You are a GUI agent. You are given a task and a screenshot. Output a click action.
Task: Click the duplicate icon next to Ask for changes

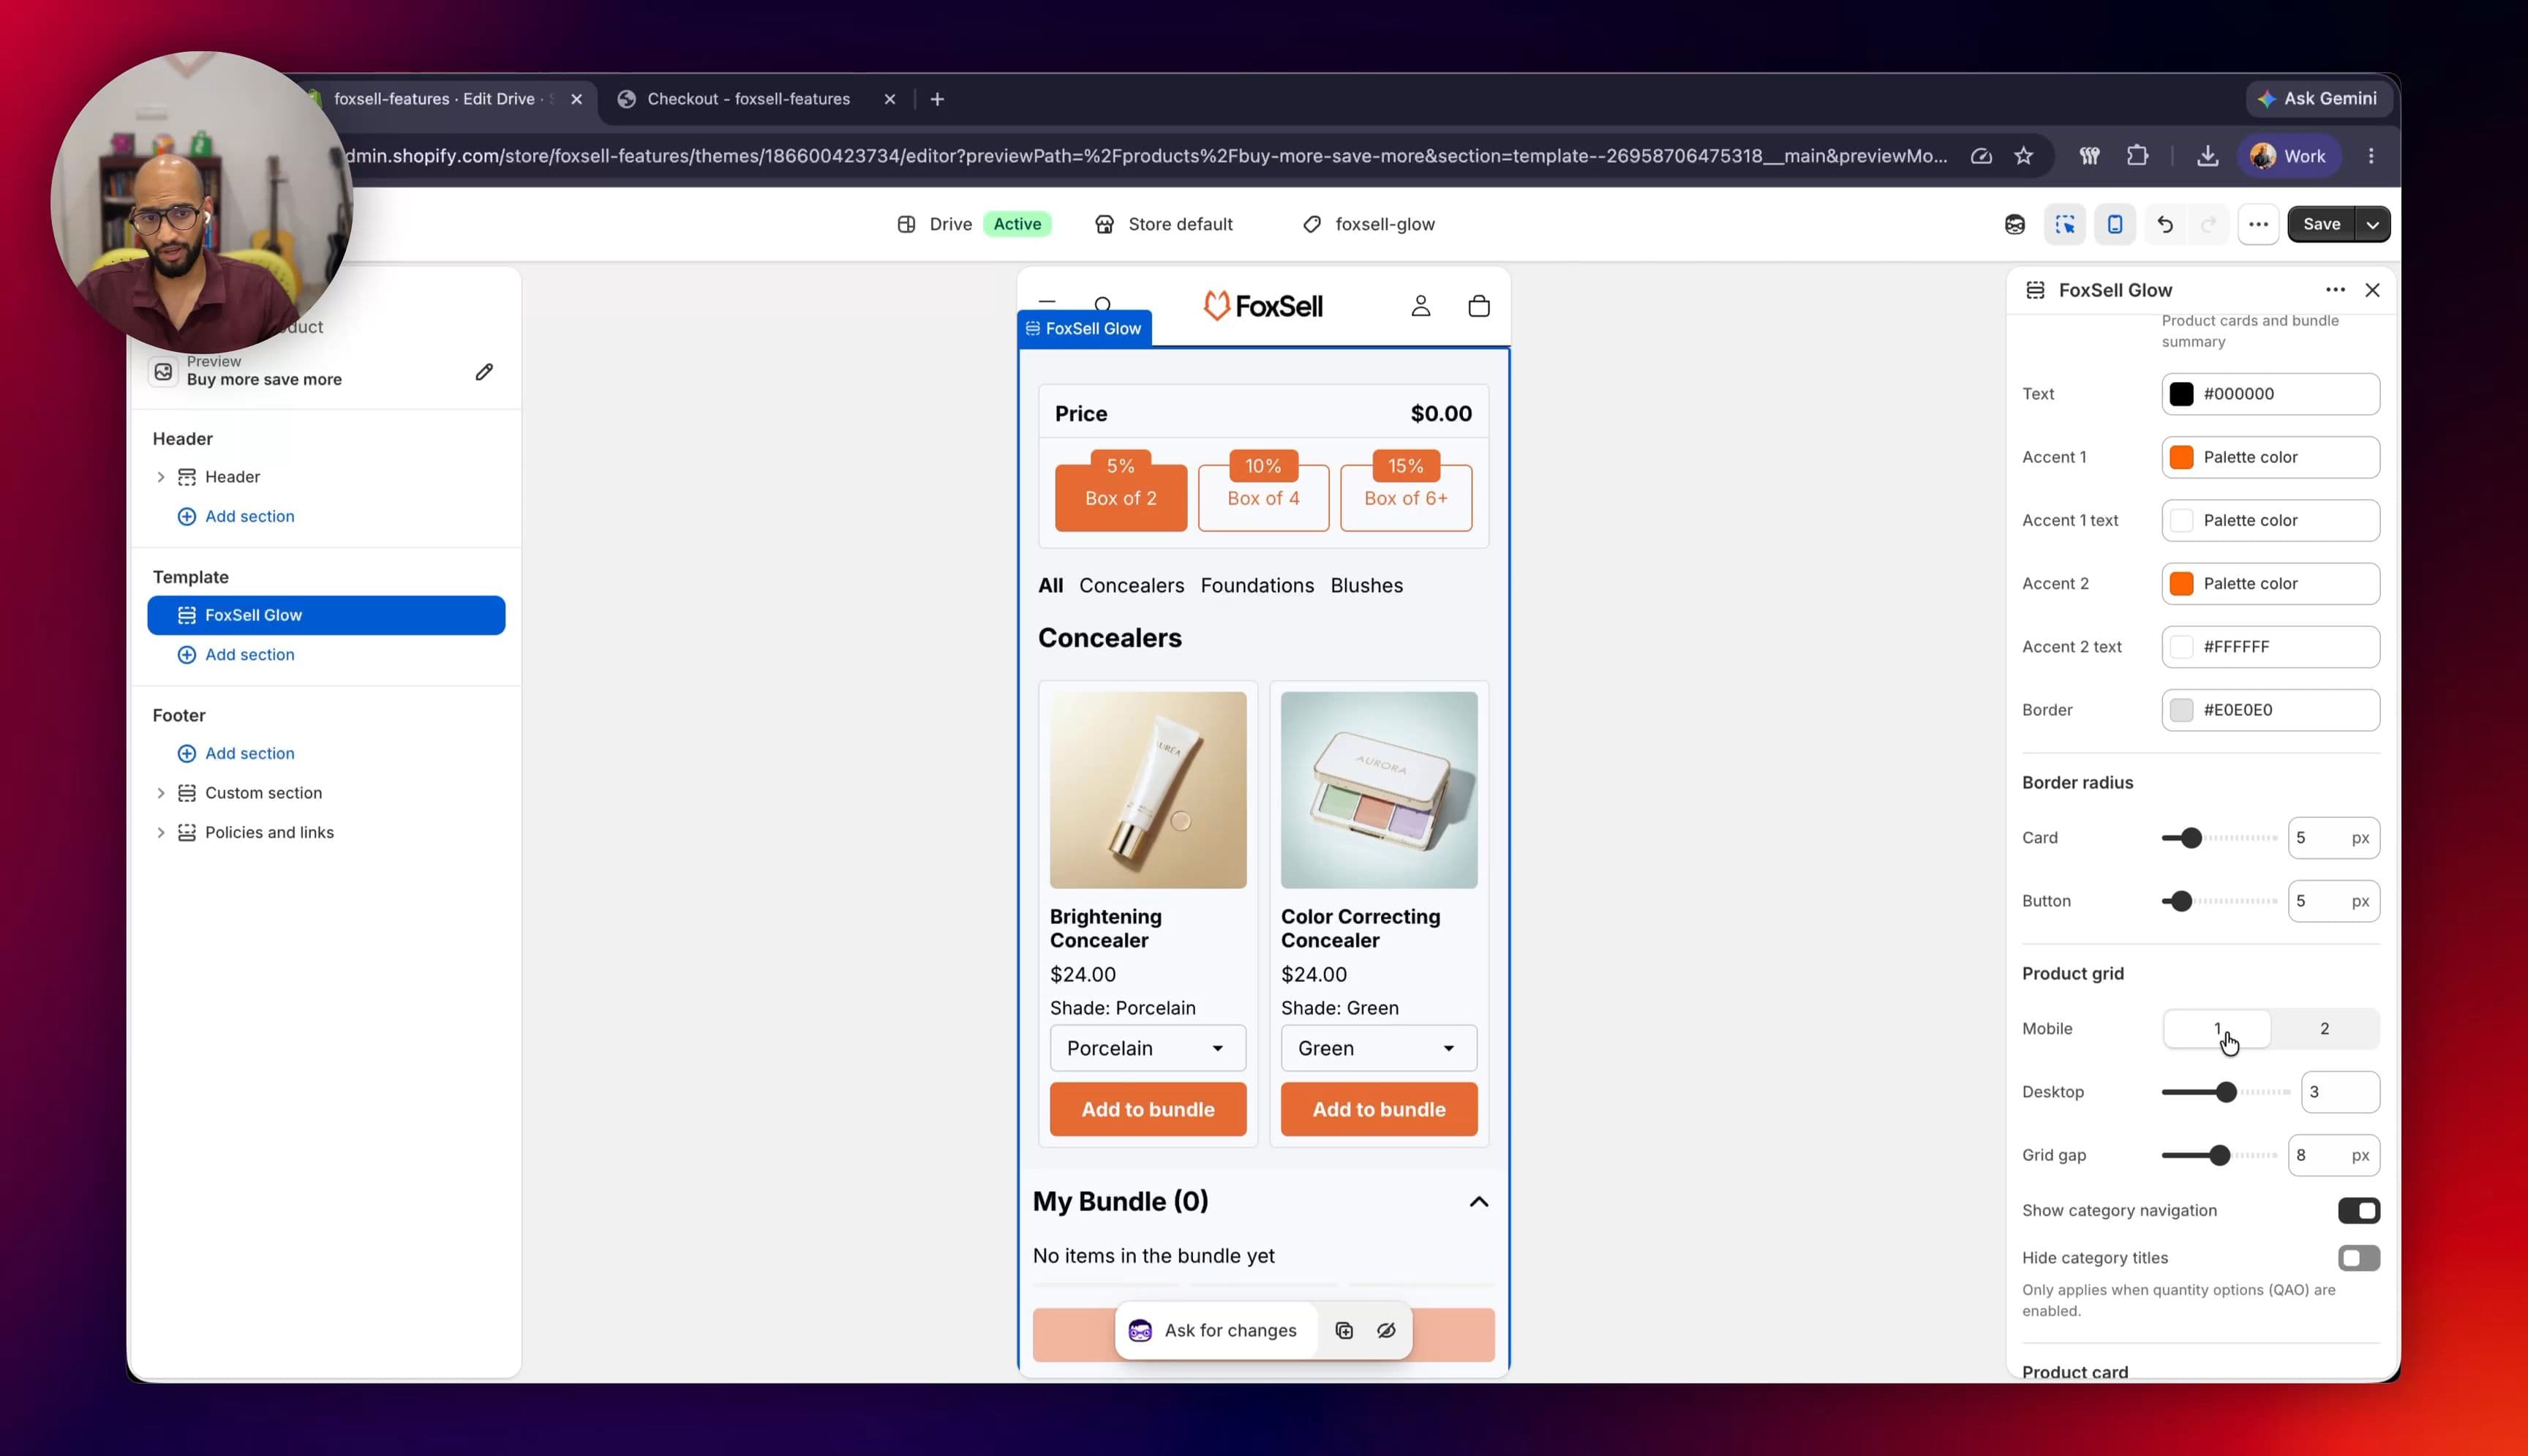(x=1344, y=1330)
